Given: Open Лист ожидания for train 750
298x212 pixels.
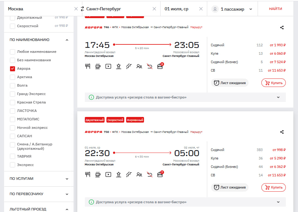Looking at the screenshot, I should pos(230,187).
